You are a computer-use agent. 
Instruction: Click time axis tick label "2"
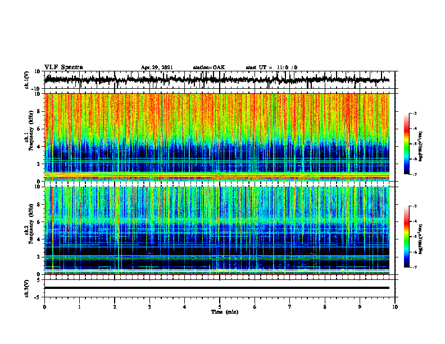pos(115,307)
